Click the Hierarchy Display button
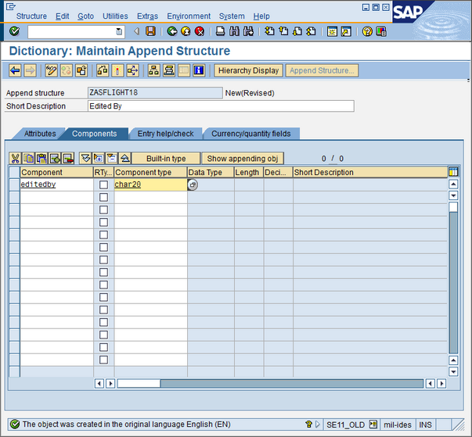Screen dimensions: 472x437 click(248, 70)
